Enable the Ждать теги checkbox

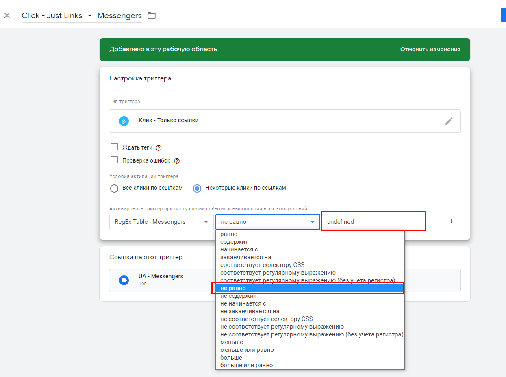click(114, 147)
